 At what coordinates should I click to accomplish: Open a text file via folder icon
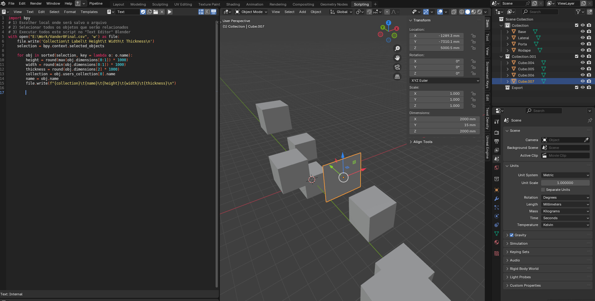pyautogui.click(x=156, y=12)
